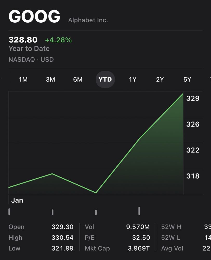Image resolution: width=211 pixels, height=260 pixels.
Task: Show the 2Y price history
Action: pos(160,80)
